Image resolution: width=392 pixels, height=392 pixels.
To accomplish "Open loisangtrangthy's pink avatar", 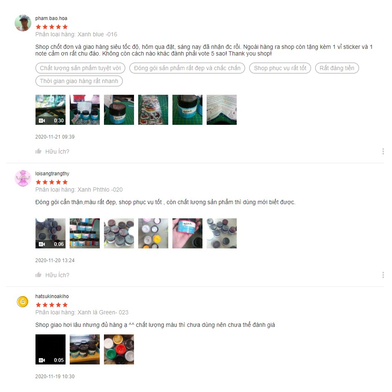I will (23, 178).
